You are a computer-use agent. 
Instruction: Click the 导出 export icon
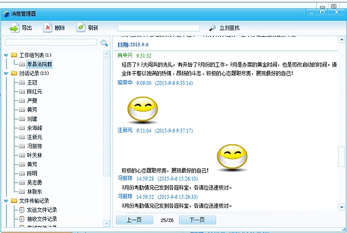[14, 28]
